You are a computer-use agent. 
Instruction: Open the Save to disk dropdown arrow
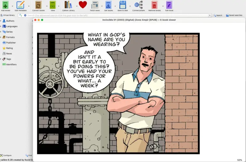tap(130, 6)
